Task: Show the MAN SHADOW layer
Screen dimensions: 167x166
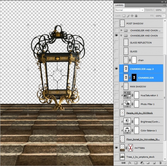Action: click(116, 86)
